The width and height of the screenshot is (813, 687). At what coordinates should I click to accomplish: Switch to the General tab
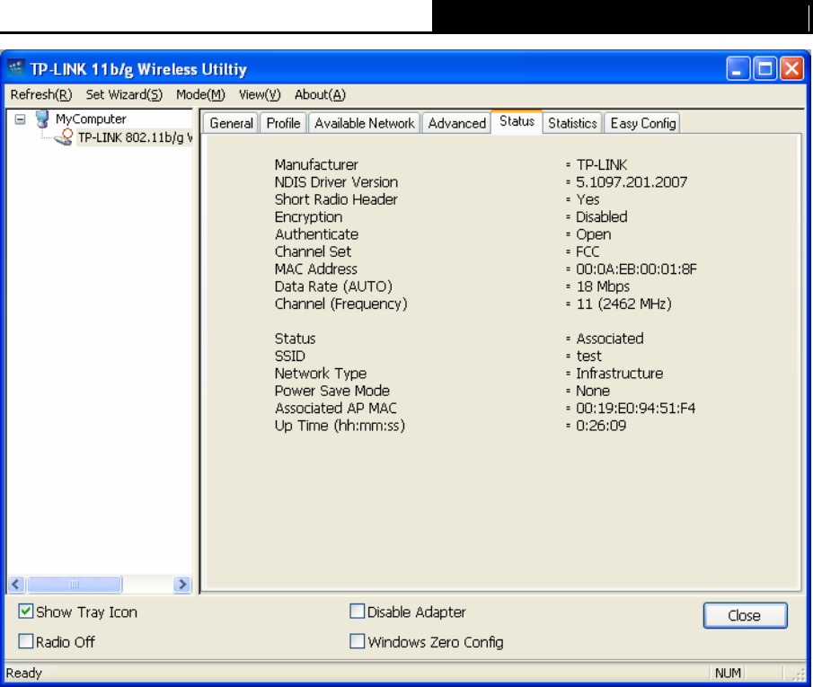tap(231, 123)
